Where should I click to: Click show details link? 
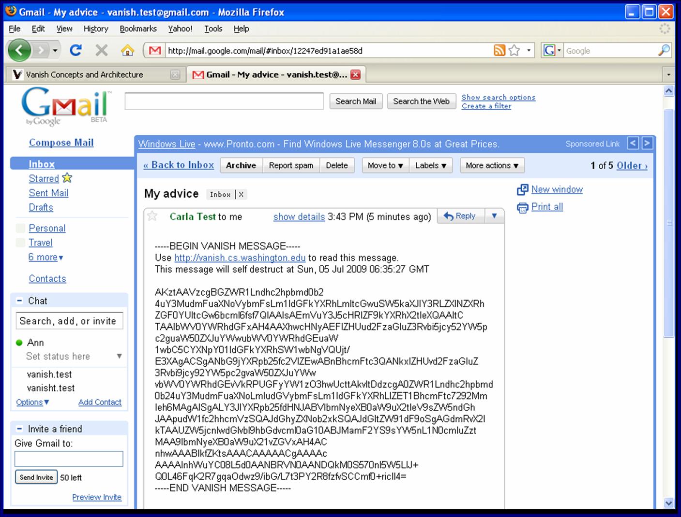pyautogui.click(x=299, y=216)
